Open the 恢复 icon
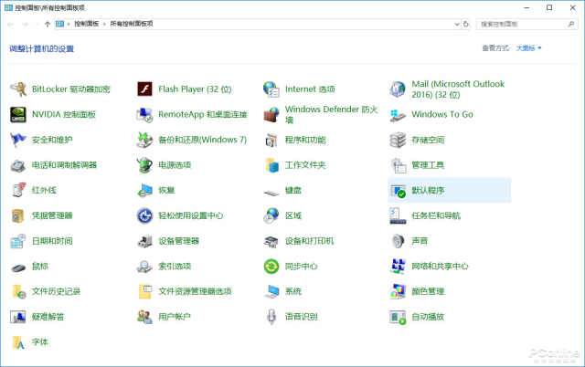585x367 pixels. [x=144, y=191]
